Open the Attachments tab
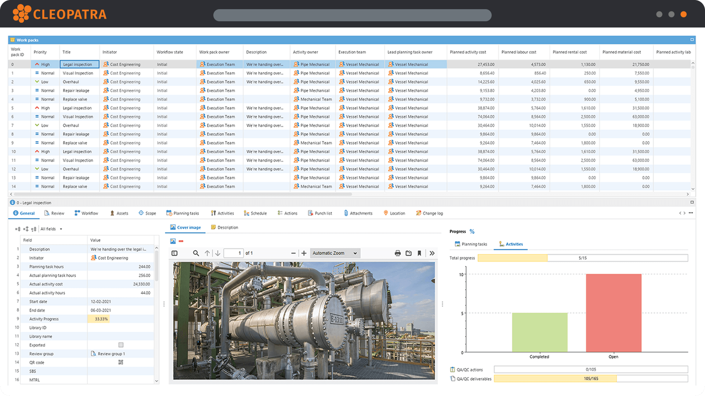Image resolution: width=705 pixels, height=396 pixels. click(x=358, y=213)
